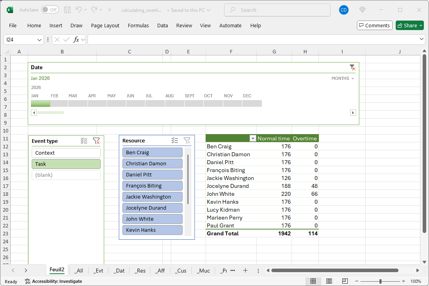The width and height of the screenshot is (429, 286).
Task: Expand the Name Box dropdown
Action: [x=40, y=40]
